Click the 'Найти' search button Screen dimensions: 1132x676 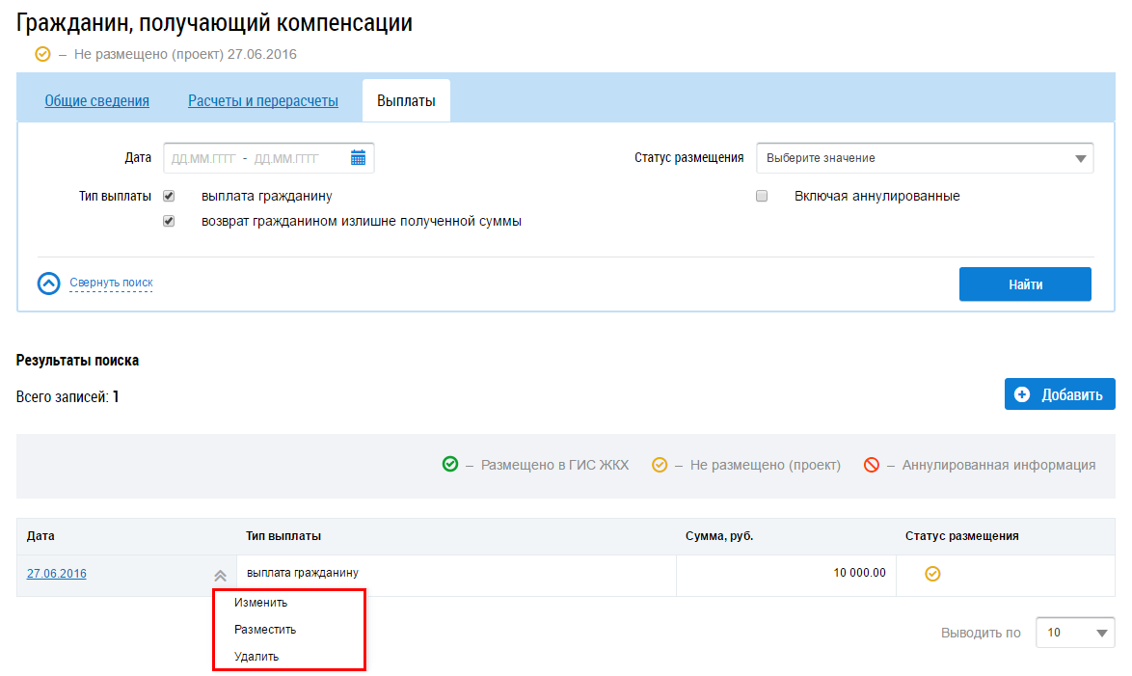(x=1025, y=284)
